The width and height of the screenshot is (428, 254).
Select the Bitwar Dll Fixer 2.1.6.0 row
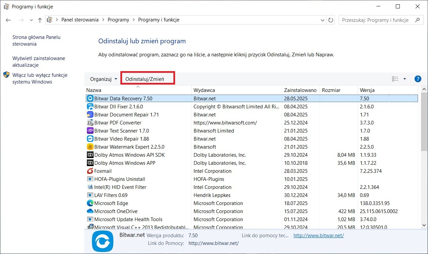(x=252, y=106)
